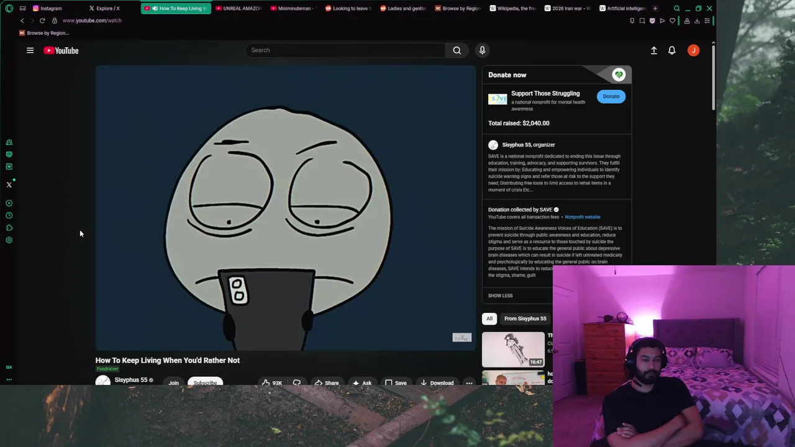This screenshot has height=447, width=795.
Task: Click the video player area
Action: click(286, 208)
